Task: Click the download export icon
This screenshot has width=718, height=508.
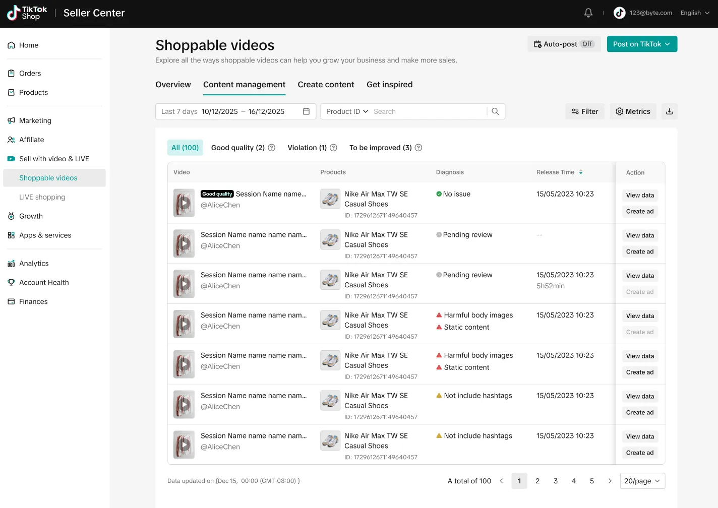Action: pyautogui.click(x=669, y=111)
